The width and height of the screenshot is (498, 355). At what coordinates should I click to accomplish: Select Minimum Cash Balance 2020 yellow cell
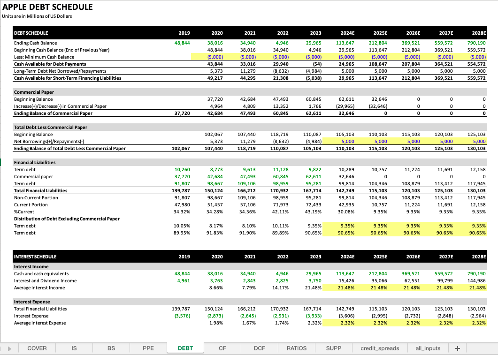coord(207,57)
